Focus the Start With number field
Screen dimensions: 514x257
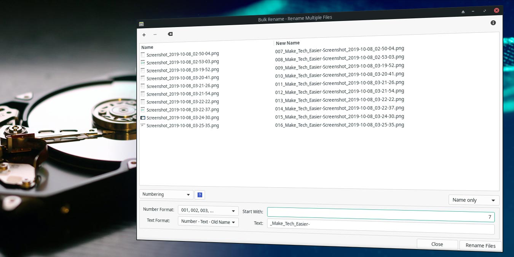(380, 215)
